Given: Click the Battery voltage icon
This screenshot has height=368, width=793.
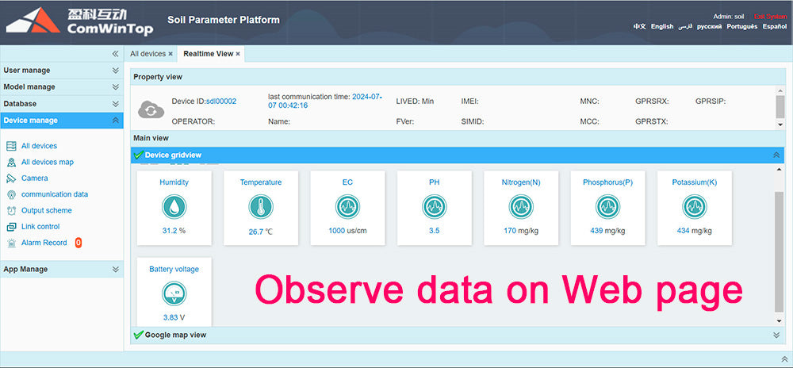Looking at the screenshot, I should [174, 294].
